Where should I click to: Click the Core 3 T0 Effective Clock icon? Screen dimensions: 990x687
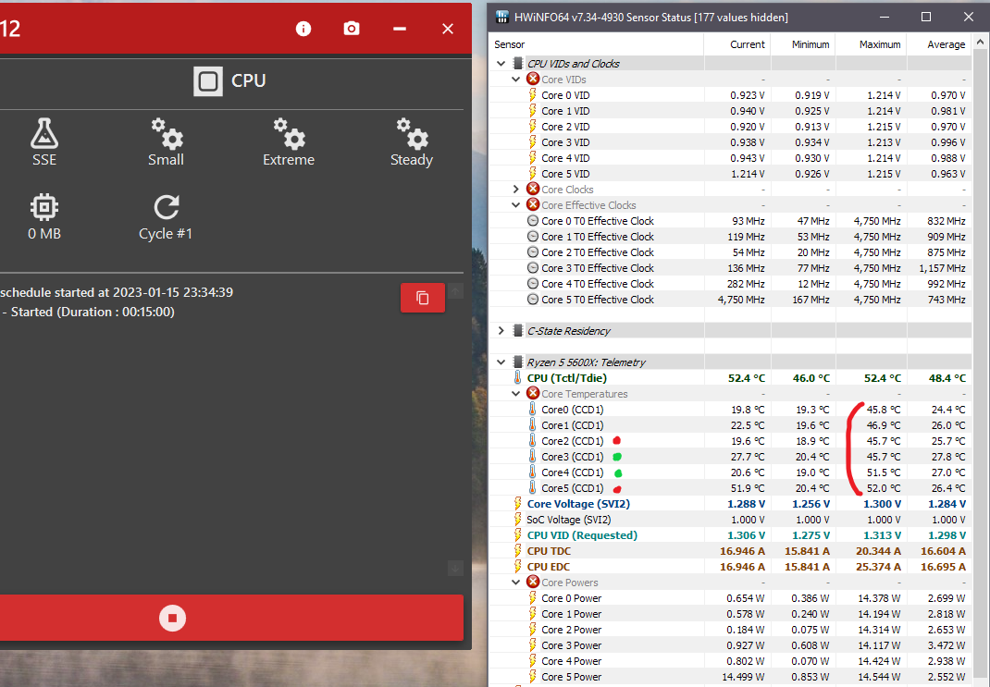(533, 267)
